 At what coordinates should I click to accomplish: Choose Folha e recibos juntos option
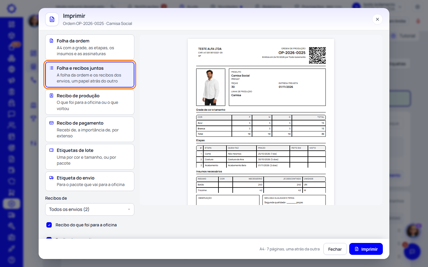[x=89, y=74]
